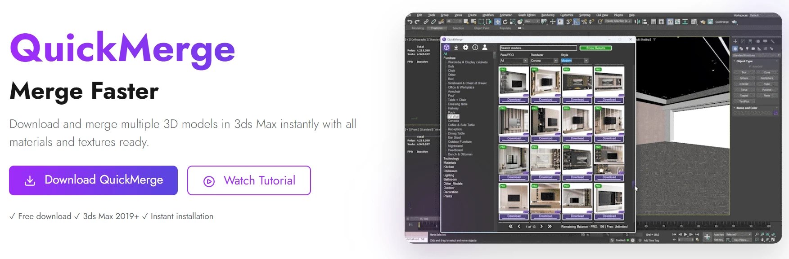
Task: Open the QuickMerge downloads arrow icon
Action: click(456, 47)
